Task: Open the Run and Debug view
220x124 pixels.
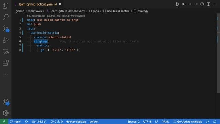Action: point(5,40)
